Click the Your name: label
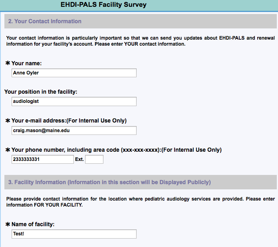The height and width of the screenshot is (247, 278). coord(27,63)
